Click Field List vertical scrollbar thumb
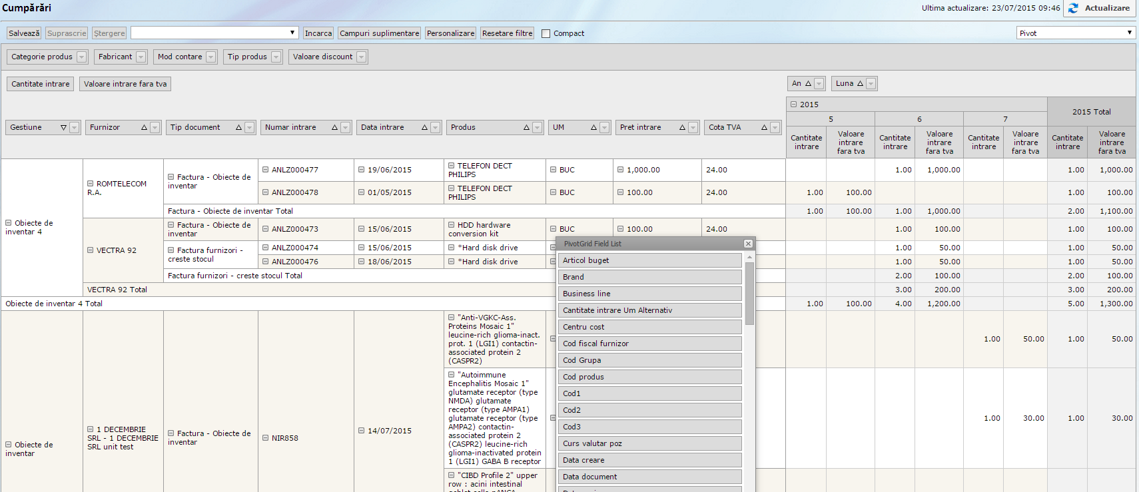The height and width of the screenshot is (492, 1139). [749, 293]
